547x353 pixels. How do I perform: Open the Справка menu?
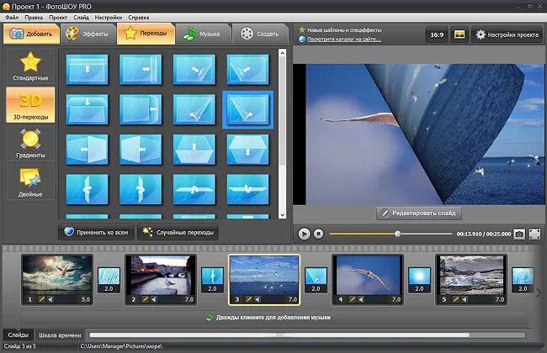click(x=139, y=17)
